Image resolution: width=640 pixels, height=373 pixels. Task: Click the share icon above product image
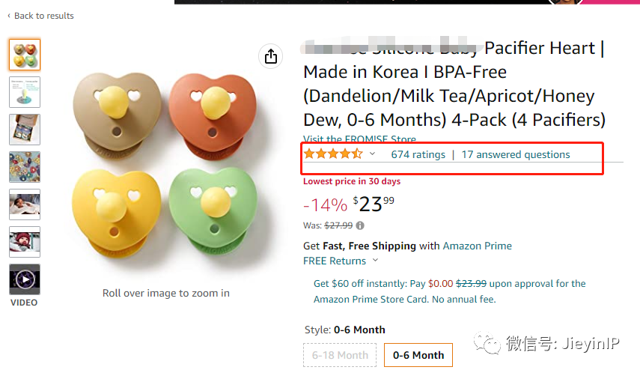(271, 56)
